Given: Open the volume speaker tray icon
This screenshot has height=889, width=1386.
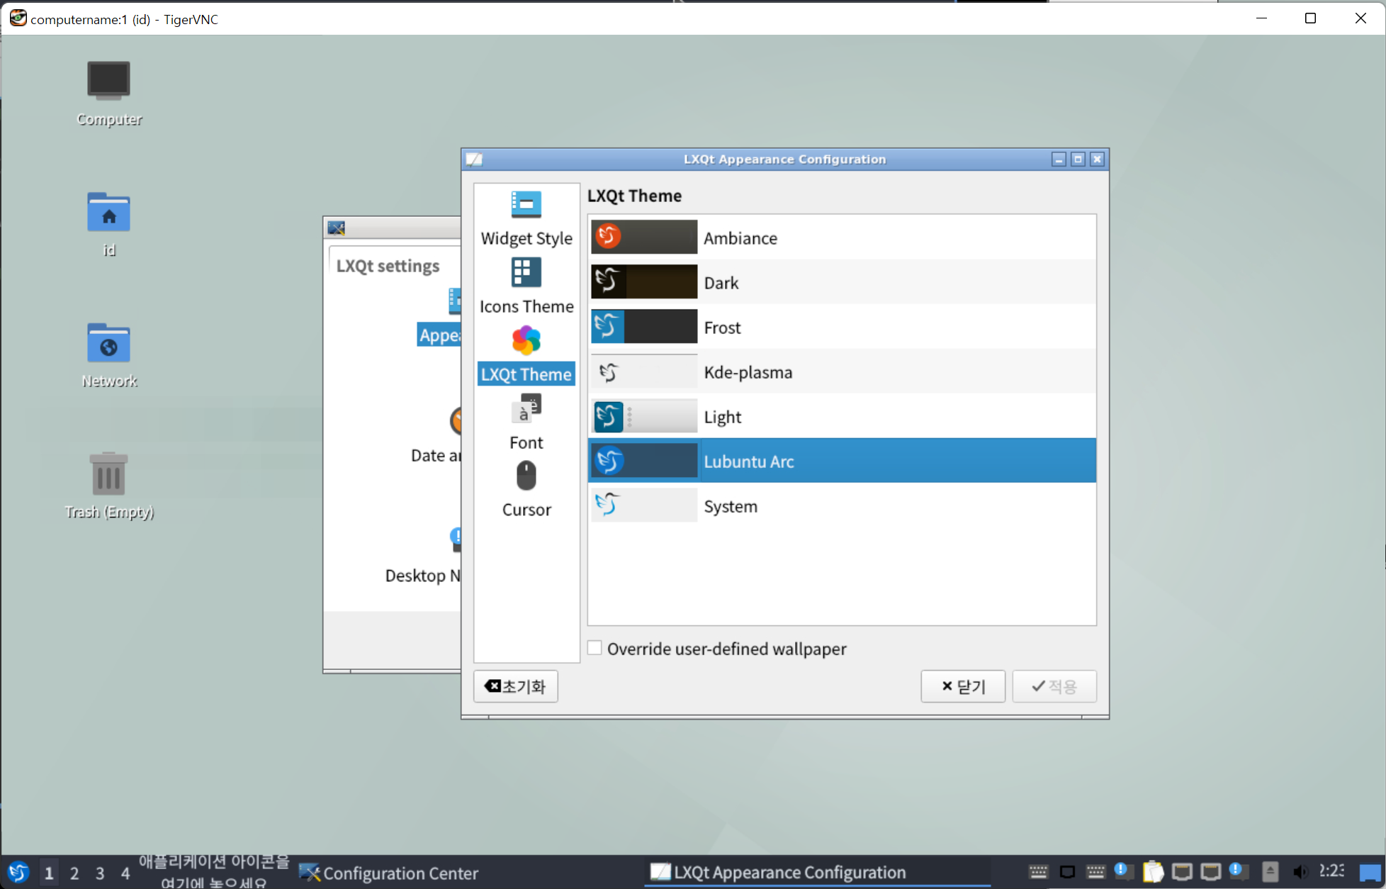Looking at the screenshot, I should tap(1300, 872).
